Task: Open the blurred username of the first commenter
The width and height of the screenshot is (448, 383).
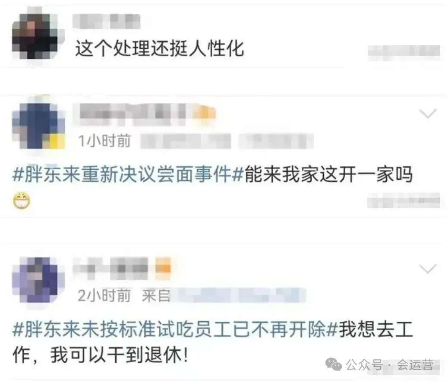Action: coord(106,21)
